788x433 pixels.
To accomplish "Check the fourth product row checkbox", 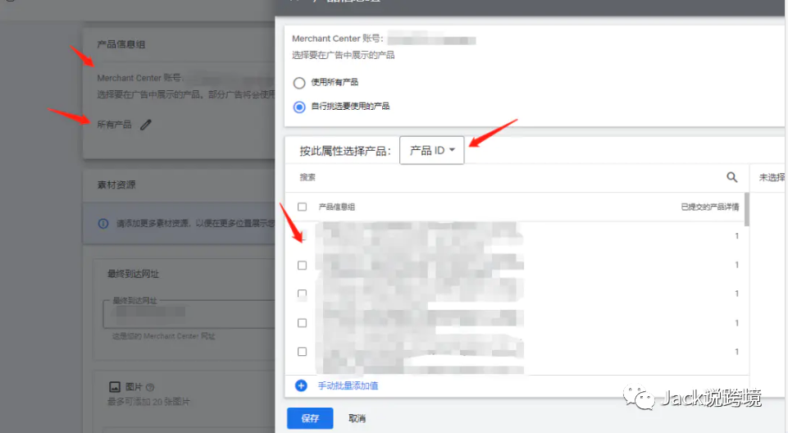I will point(302,323).
